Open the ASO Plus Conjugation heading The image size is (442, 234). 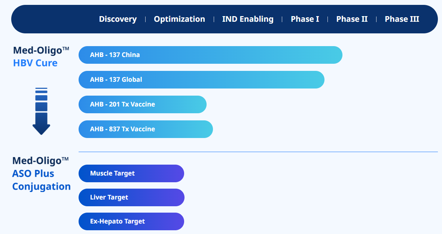coord(41,180)
